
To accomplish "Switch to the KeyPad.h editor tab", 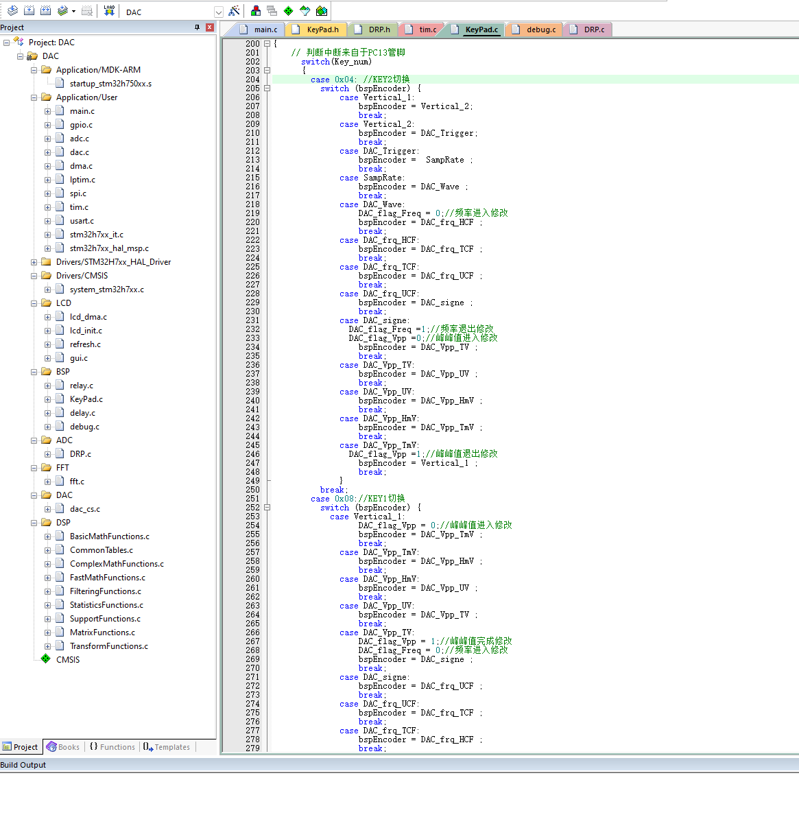I will pyautogui.click(x=316, y=29).
